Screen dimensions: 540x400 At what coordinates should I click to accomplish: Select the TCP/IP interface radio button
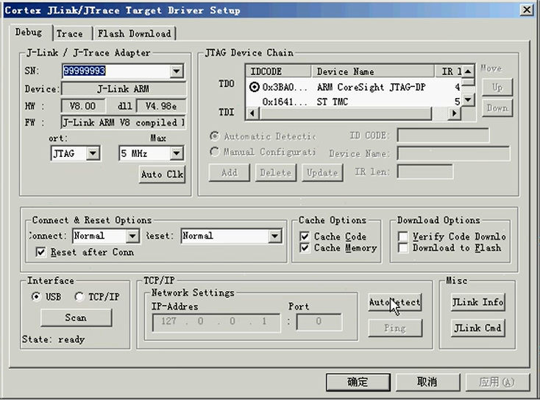(x=79, y=297)
